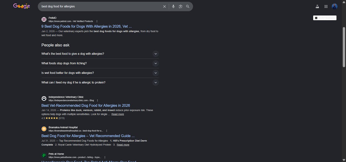Open "Best Dog Food for Allergies – Vet Recommended Guide" link
Image resolution: width=346 pixels, height=162 pixels.
tap(88, 136)
